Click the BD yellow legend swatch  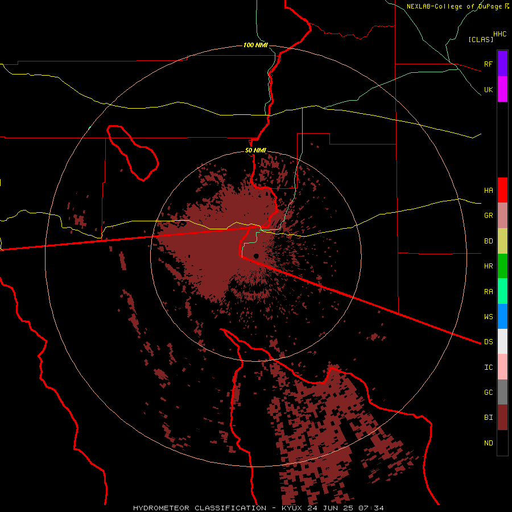(x=502, y=241)
